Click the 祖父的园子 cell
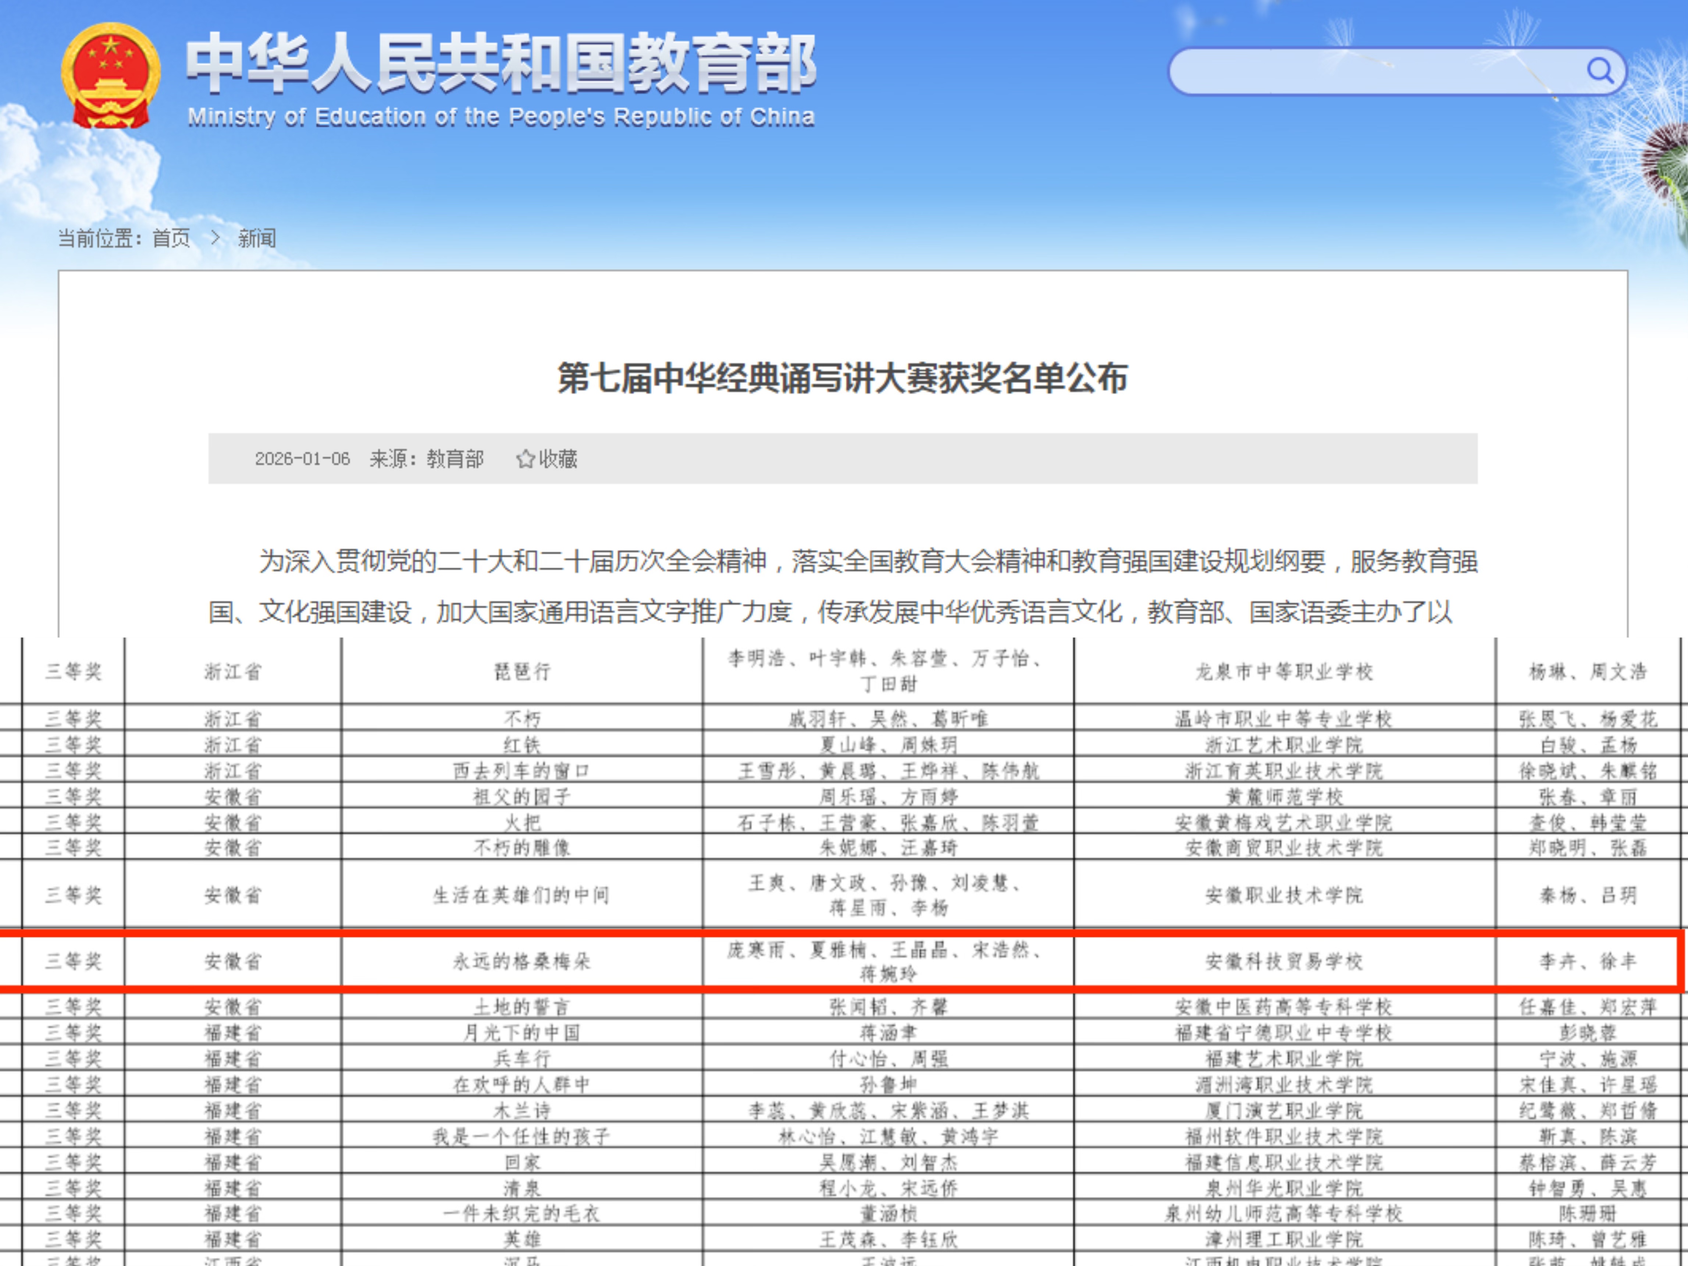This screenshot has height=1266, width=1688. 522,796
